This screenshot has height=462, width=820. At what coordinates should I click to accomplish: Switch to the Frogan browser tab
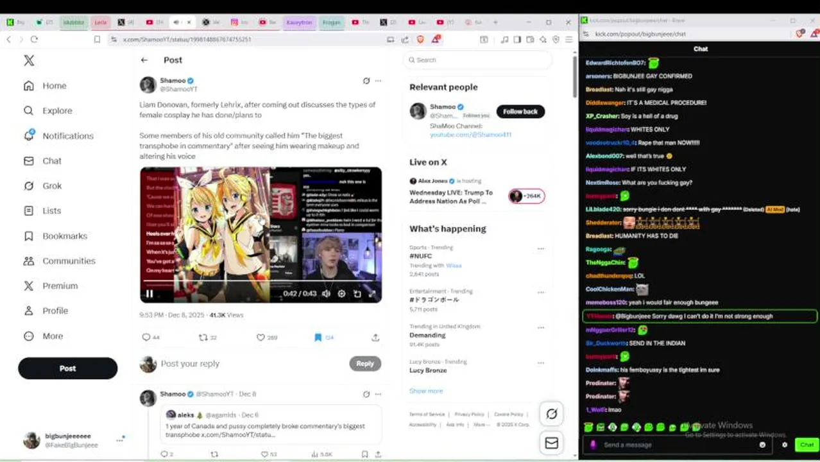[331, 22]
